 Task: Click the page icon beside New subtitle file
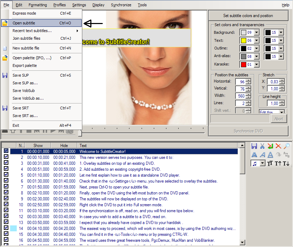(x=5, y=48)
